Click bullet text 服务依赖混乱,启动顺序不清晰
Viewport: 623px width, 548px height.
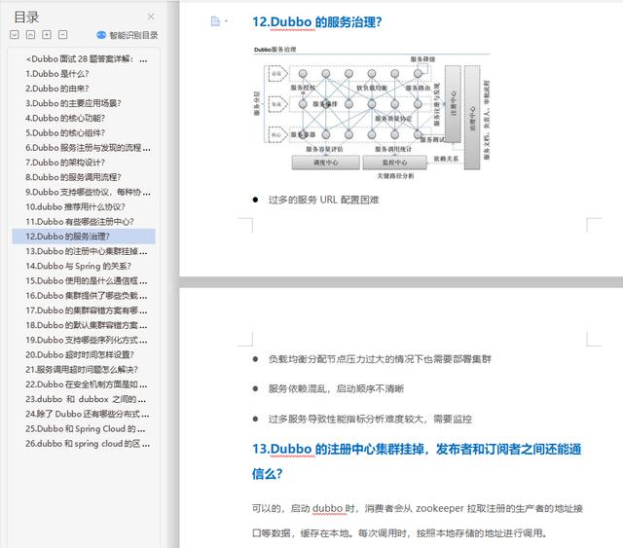pos(336,388)
